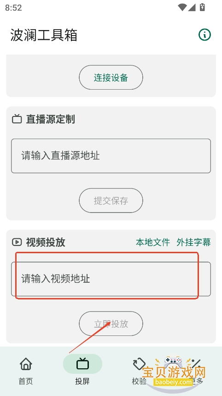Tap the Wi-Fi signal status icon
Image resolution: width=222 pixels, height=396 pixels.
click(x=182, y=7)
